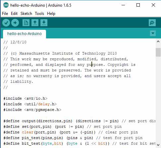Open the File menu
Viewport: 161px width, 148px height.
pyautogui.click(x=5, y=14)
